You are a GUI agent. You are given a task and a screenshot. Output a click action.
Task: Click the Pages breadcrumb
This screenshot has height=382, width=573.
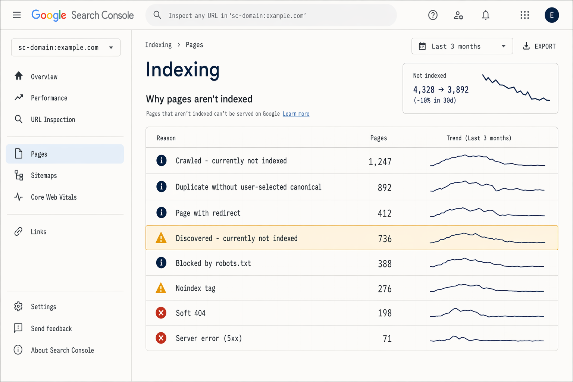click(x=194, y=45)
